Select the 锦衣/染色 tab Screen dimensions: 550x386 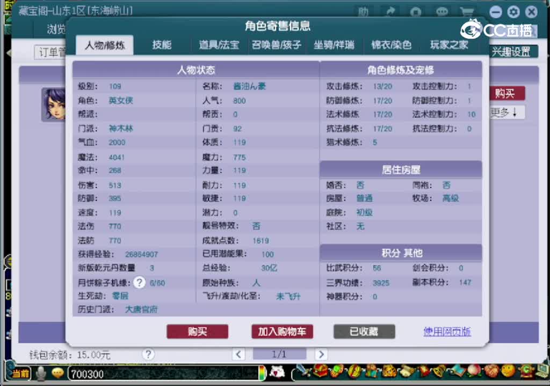(393, 46)
